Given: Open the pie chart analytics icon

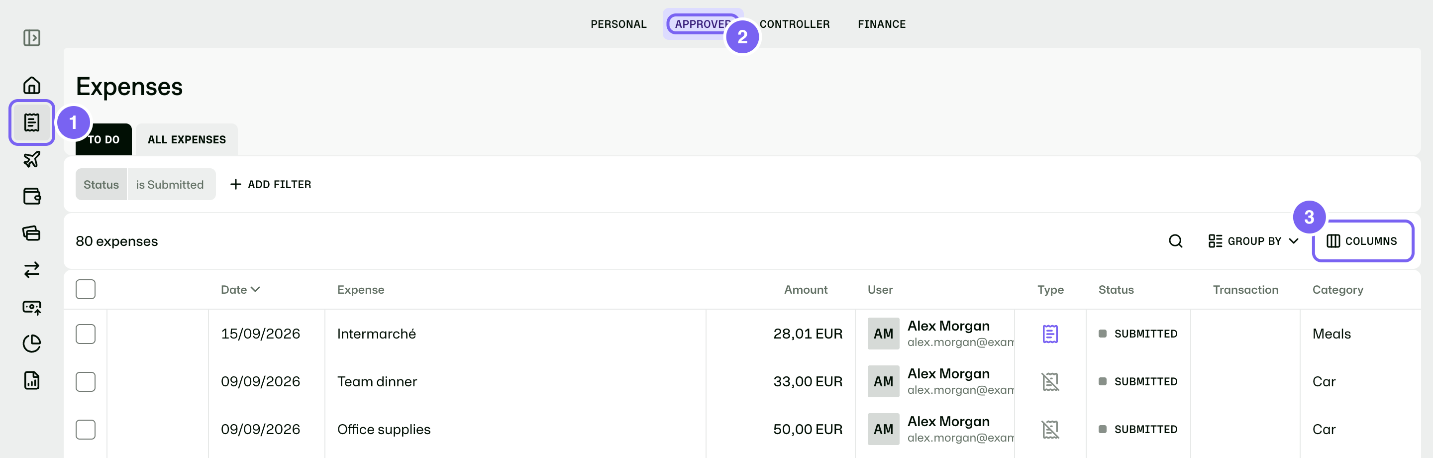Looking at the screenshot, I should tap(32, 343).
